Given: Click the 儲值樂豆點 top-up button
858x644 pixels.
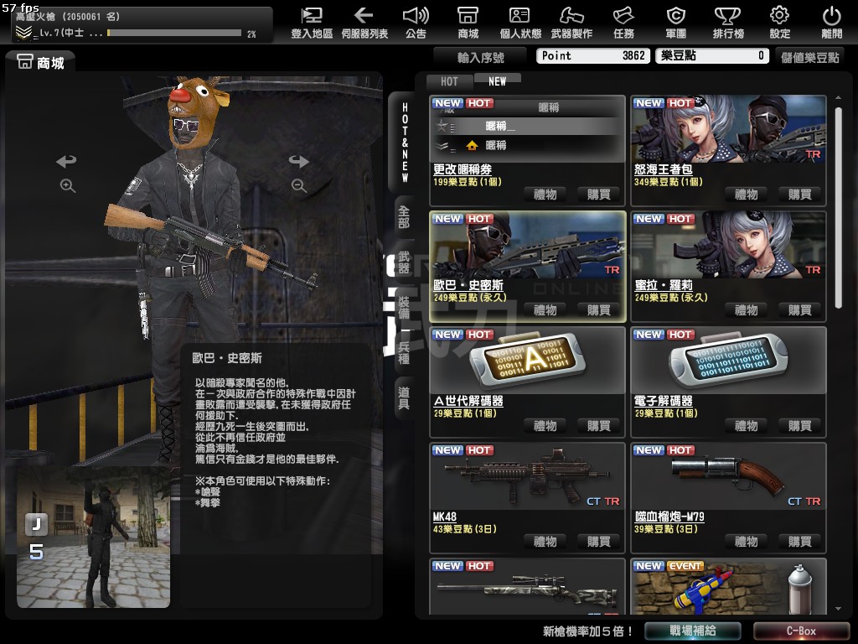Looking at the screenshot, I should point(809,56).
